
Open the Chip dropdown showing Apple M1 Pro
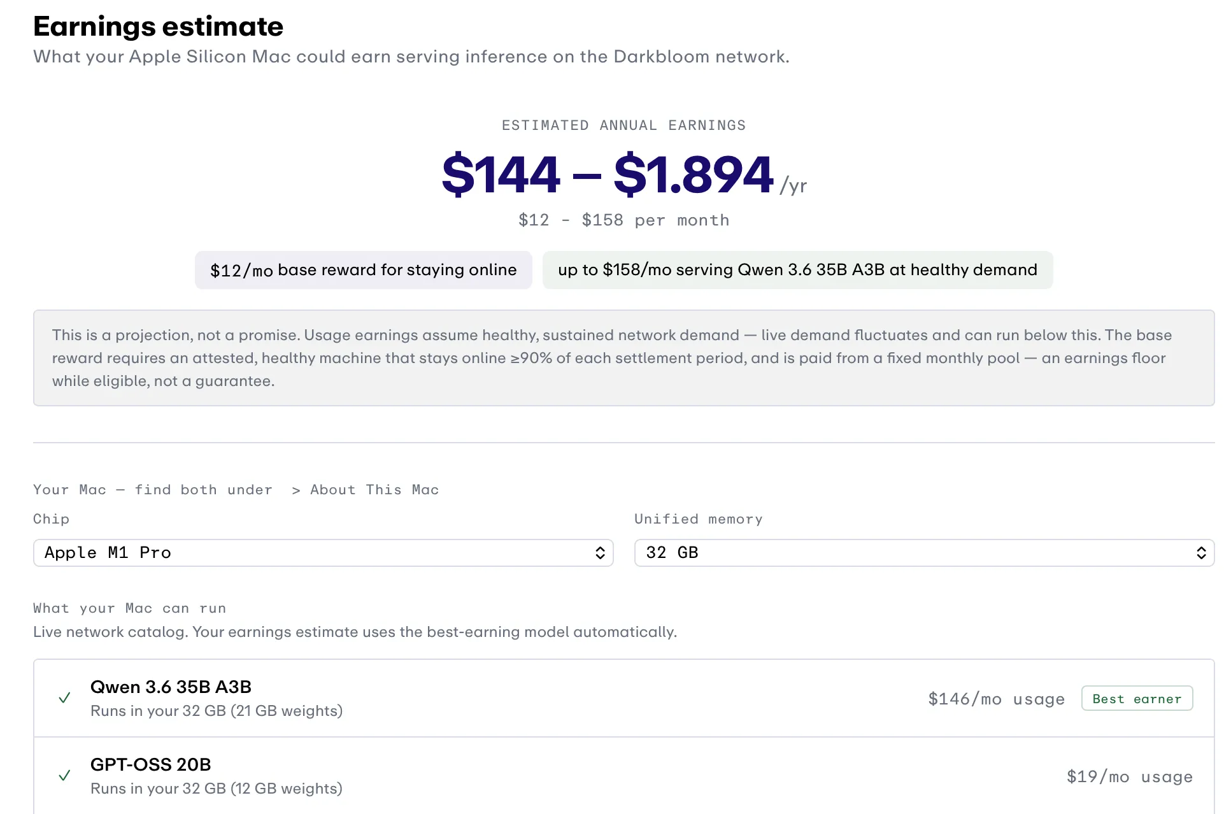point(323,553)
